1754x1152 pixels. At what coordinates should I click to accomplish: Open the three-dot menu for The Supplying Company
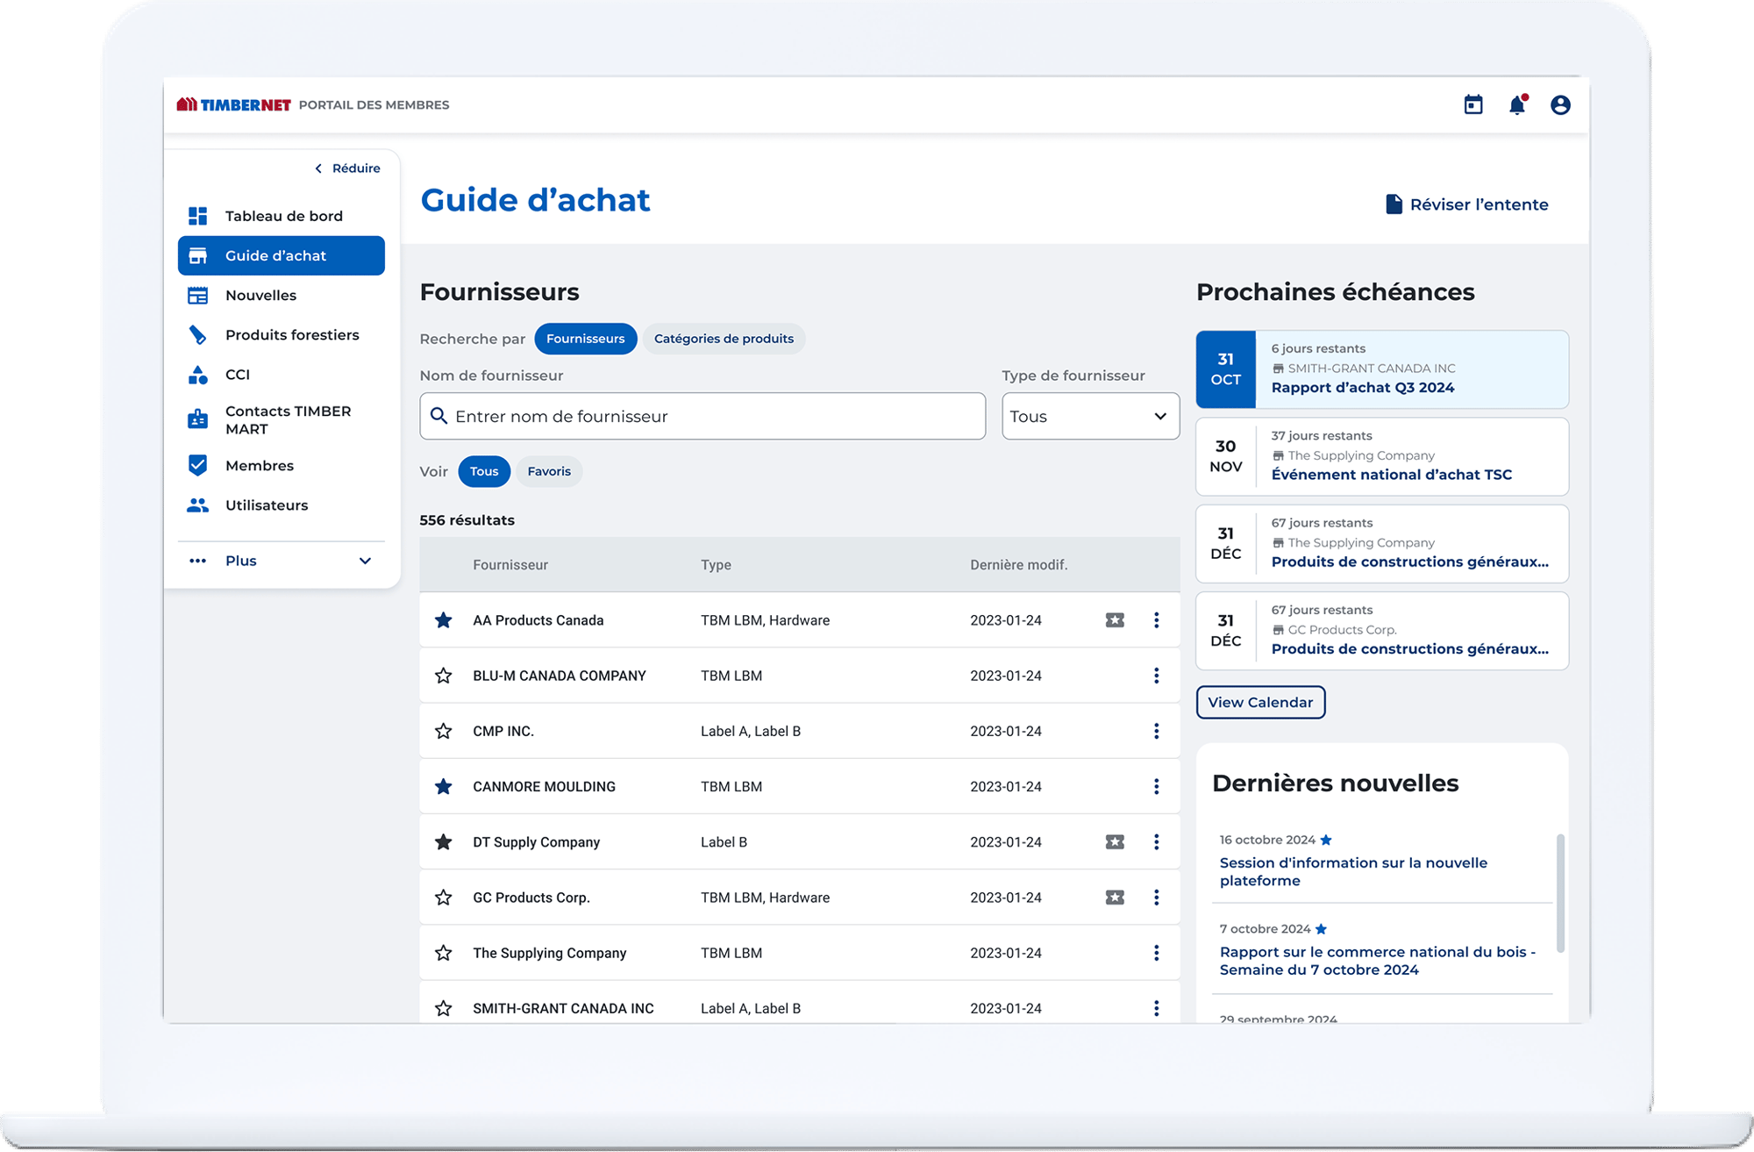[1157, 953]
